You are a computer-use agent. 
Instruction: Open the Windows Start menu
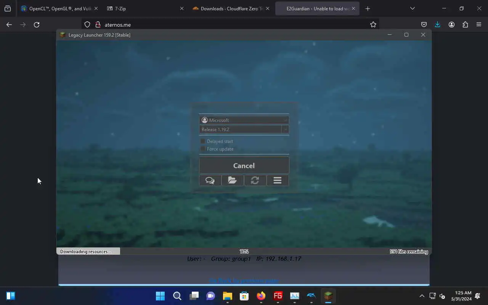[x=161, y=296]
